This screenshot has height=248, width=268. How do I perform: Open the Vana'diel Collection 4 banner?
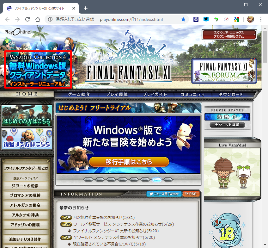(38, 70)
